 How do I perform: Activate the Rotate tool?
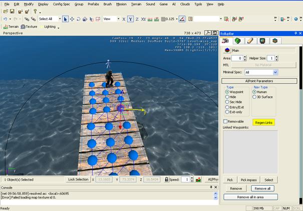coord(78,19)
